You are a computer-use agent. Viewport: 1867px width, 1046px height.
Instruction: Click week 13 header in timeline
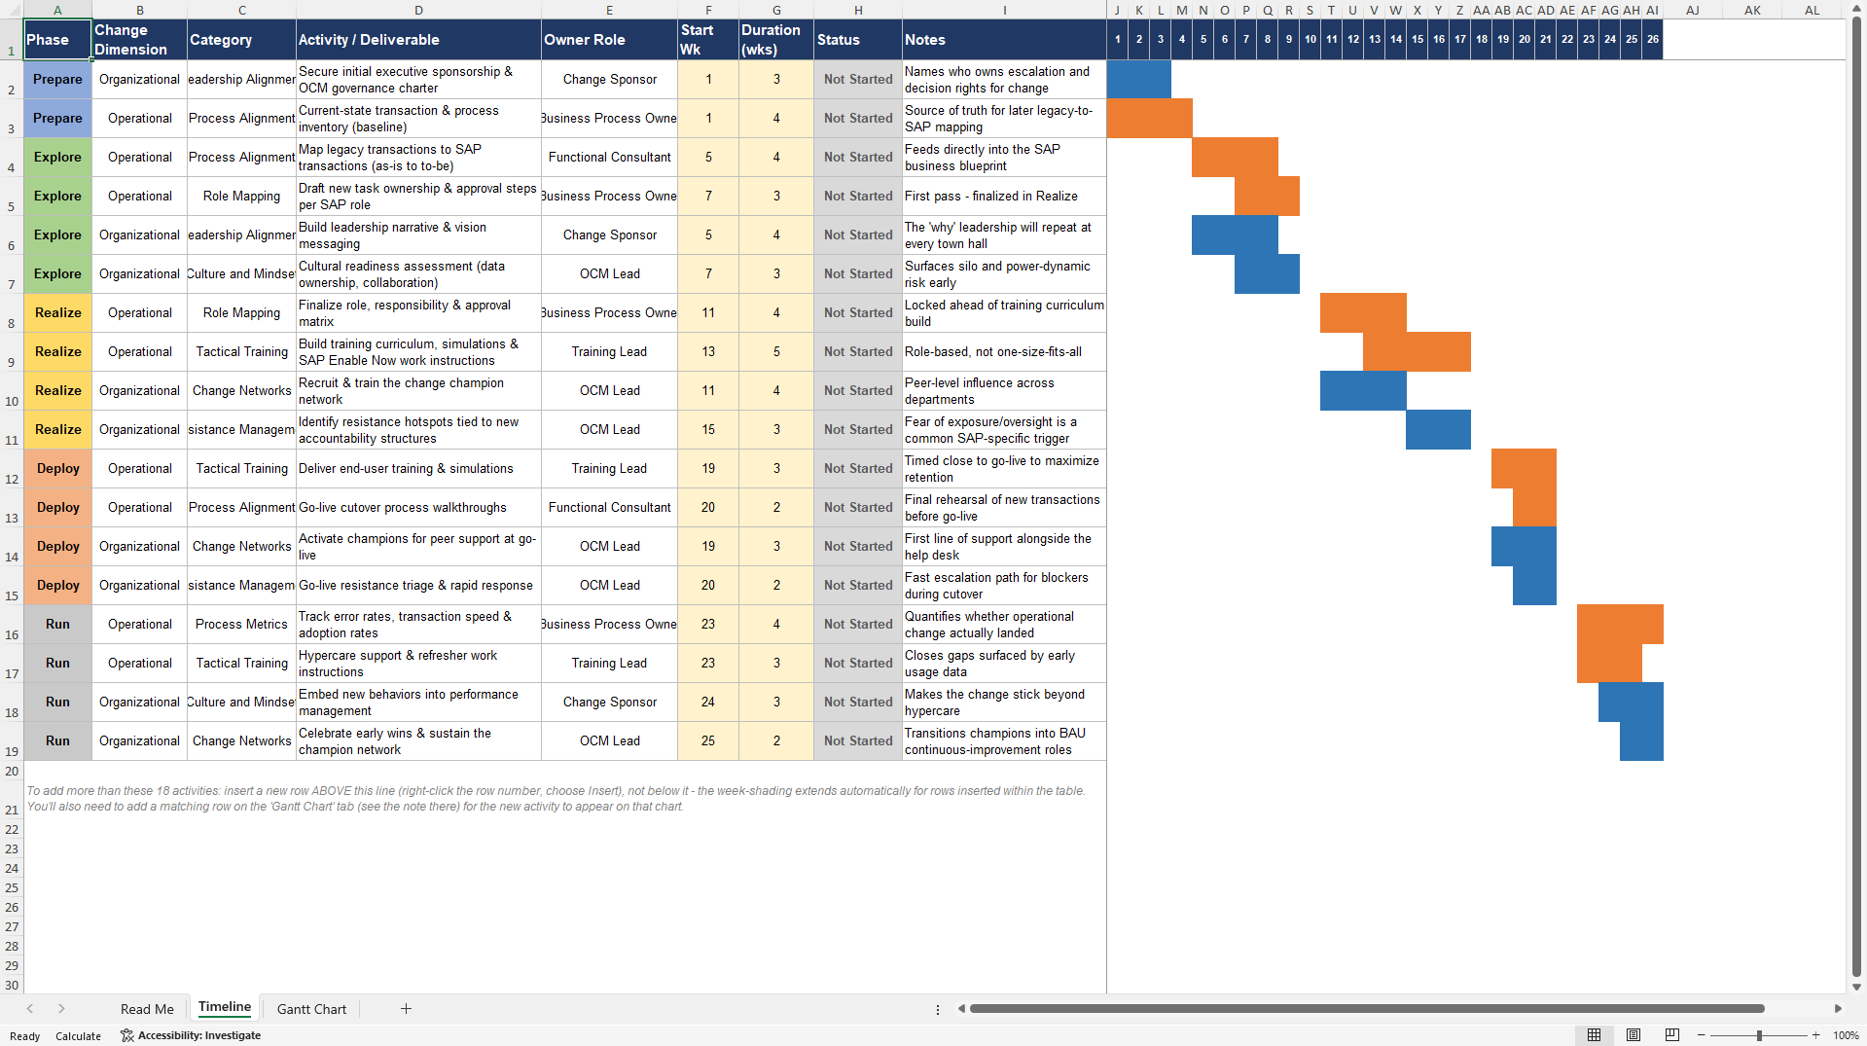tap(1375, 40)
